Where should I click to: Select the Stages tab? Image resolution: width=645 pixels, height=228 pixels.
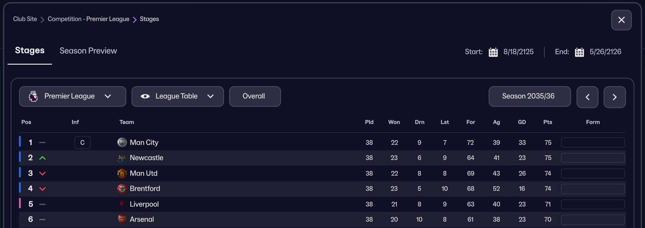(30, 51)
